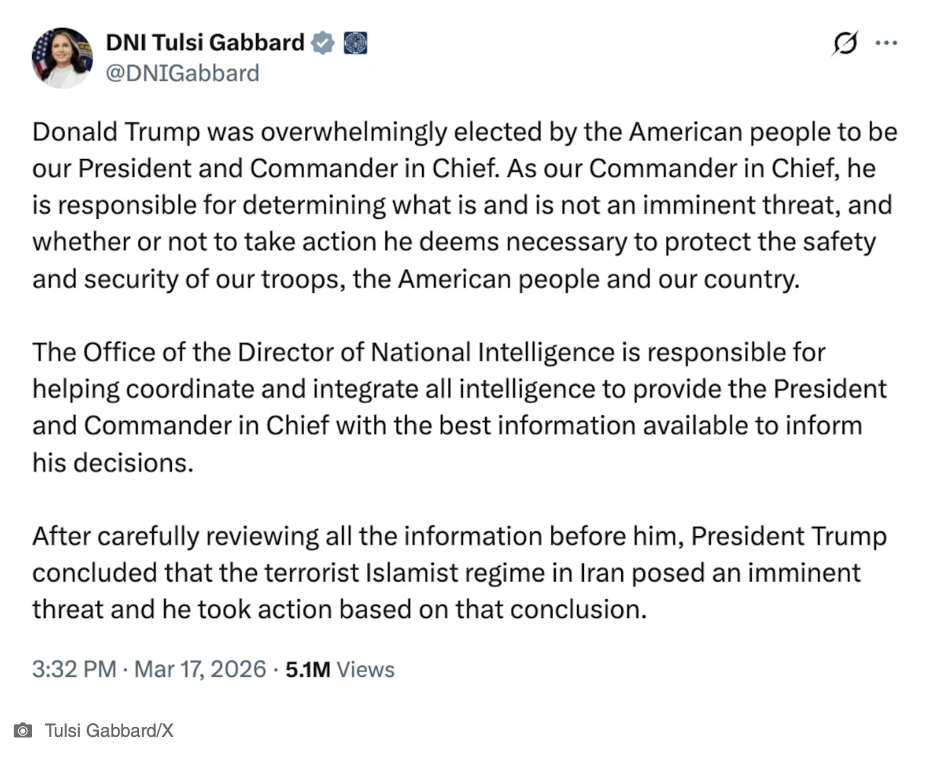929x765 pixels.
Task: Click the Mar 17, 2026 date
Action: pyautogui.click(x=200, y=669)
